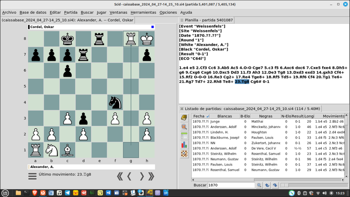Sort by the Negras column header
Image resolution: width=350 pixels, height=197 pixels.
coord(266,116)
